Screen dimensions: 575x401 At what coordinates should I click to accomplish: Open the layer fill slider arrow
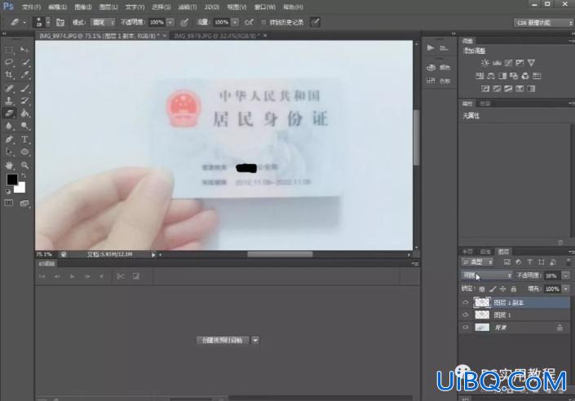click(566, 289)
